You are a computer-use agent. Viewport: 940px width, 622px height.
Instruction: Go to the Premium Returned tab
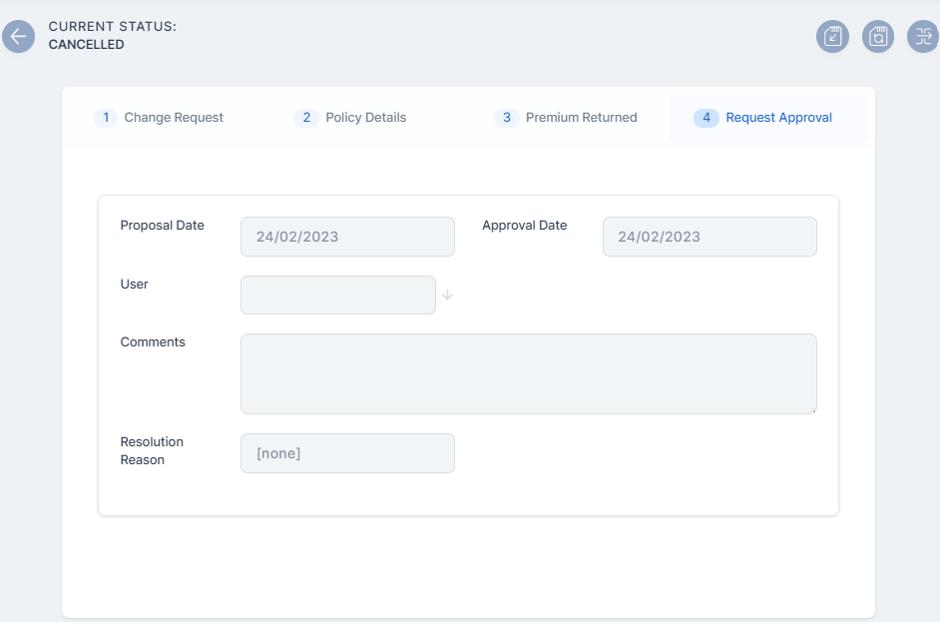(x=581, y=118)
